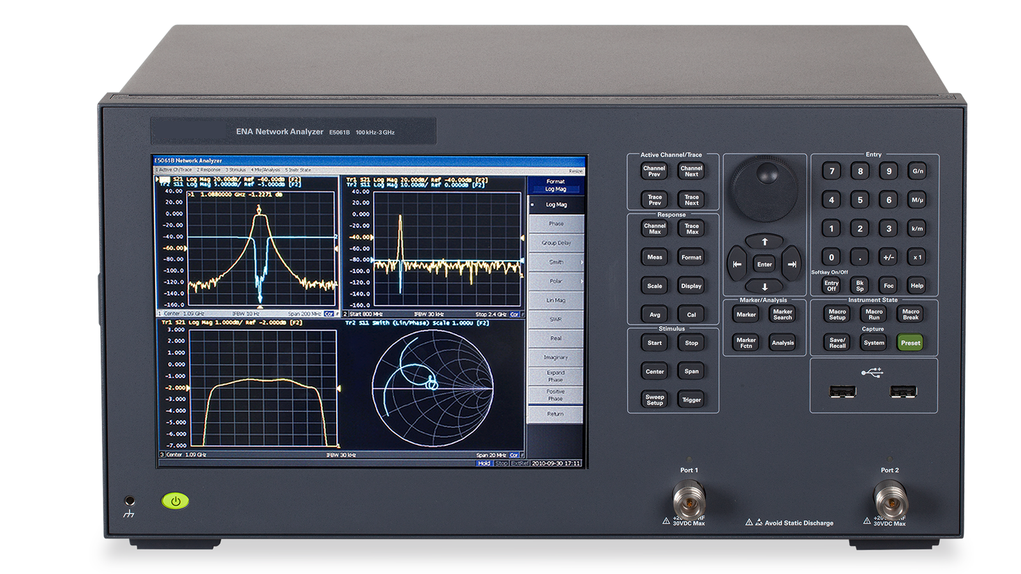The image size is (1021, 574).
Task: Tap the down arrow navigation key
Action: click(x=764, y=286)
